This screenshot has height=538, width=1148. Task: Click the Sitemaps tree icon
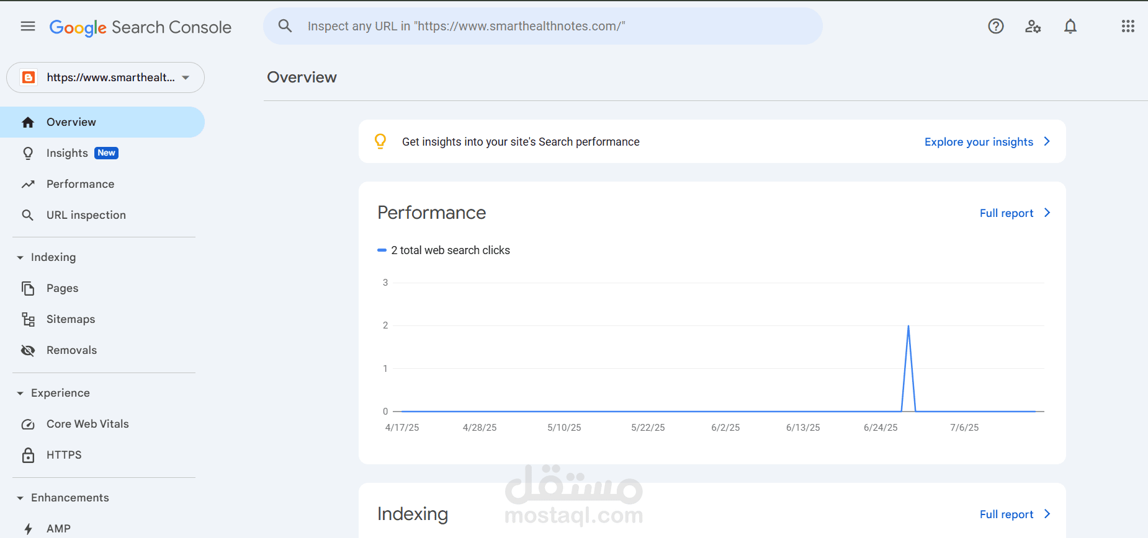[x=28, y=319]
